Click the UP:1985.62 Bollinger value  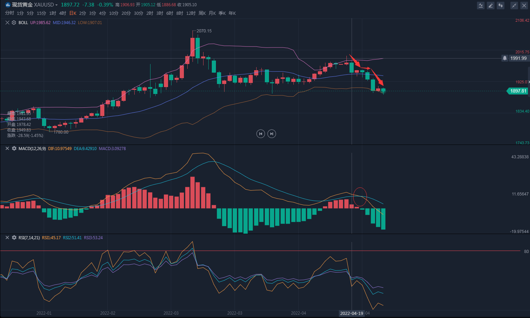tap(40, 22)
